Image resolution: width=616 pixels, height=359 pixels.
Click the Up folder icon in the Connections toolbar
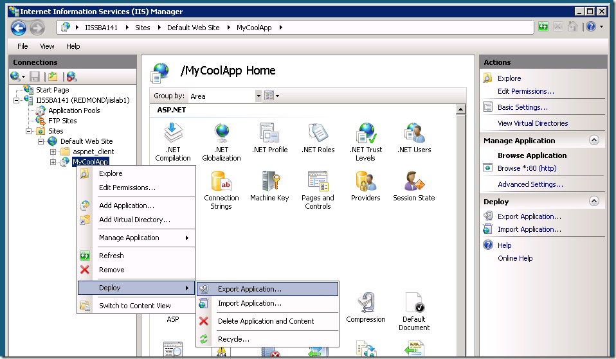point(53,76)
